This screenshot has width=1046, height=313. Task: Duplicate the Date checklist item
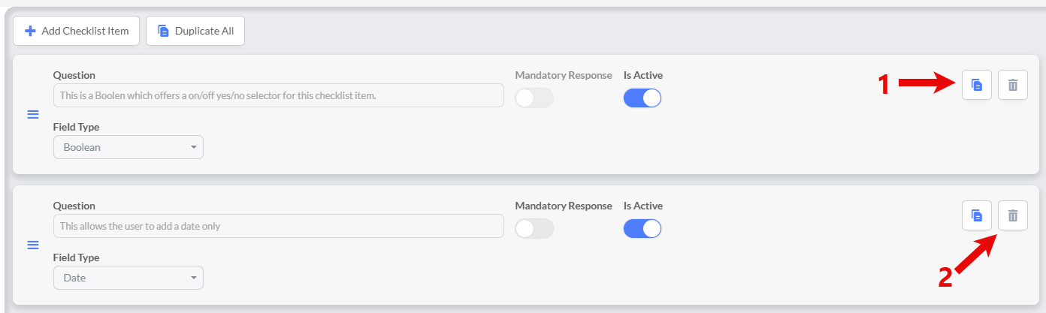click(976, 215)
